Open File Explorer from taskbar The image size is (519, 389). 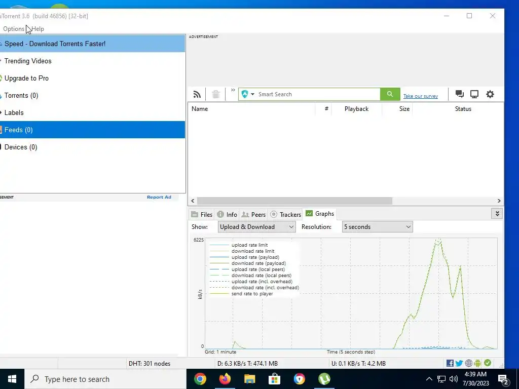click(249, 379)
